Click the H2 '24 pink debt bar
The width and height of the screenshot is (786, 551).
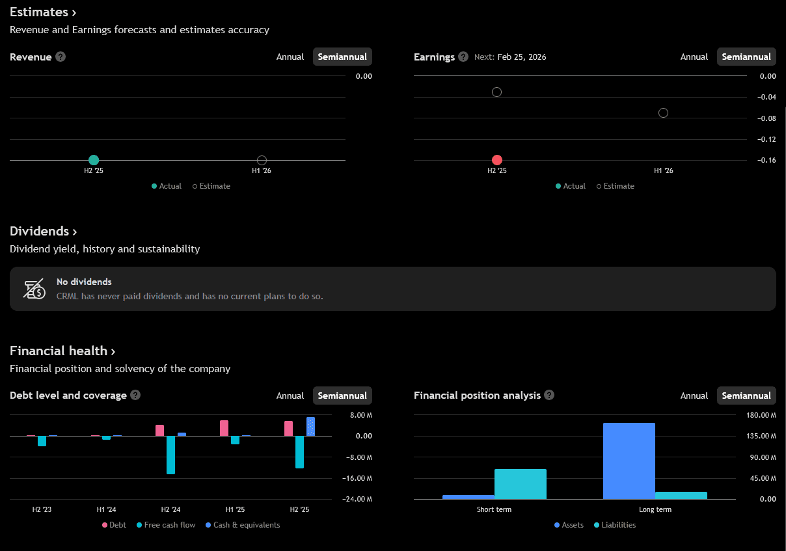(159, 431)
